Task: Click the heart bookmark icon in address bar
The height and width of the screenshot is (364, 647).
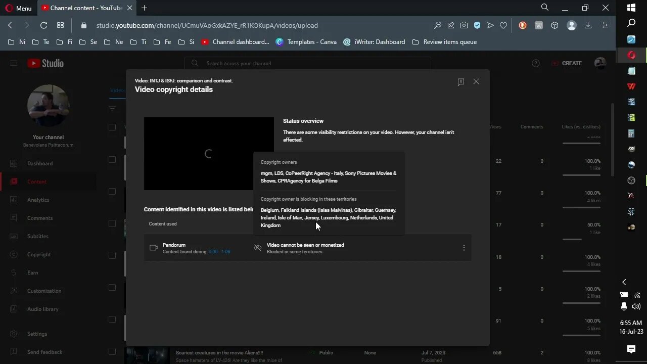Action: coord(503,25)
